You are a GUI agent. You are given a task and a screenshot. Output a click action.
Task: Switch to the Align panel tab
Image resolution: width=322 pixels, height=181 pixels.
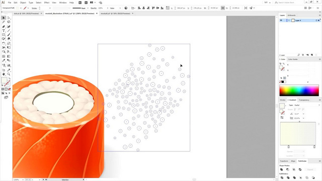coord(293,161)
